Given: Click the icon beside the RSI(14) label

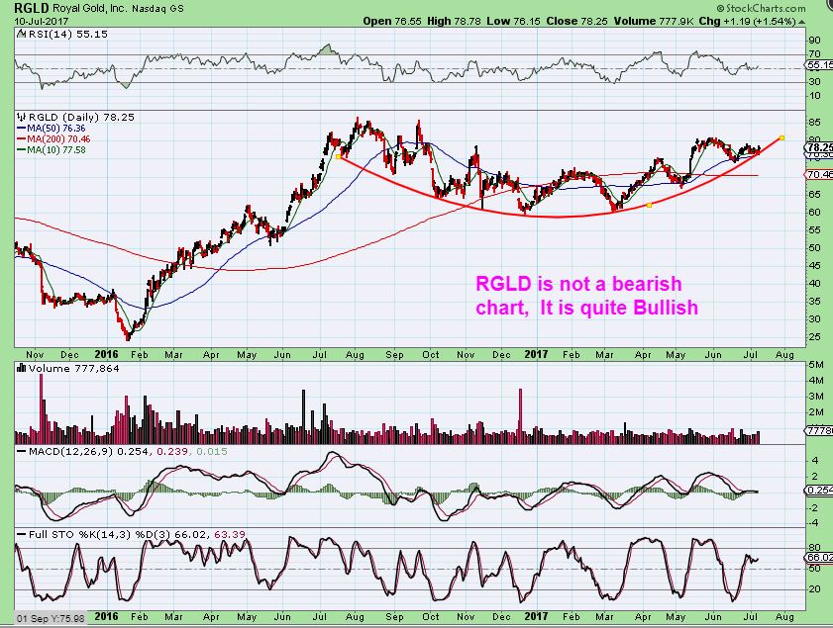Looking at the screenshot, I should click(x=21, y=34).
